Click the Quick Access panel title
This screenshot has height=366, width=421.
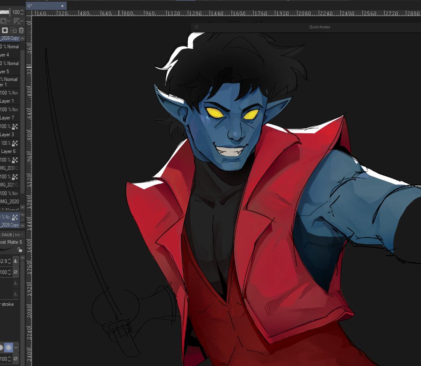click(319, 27)
